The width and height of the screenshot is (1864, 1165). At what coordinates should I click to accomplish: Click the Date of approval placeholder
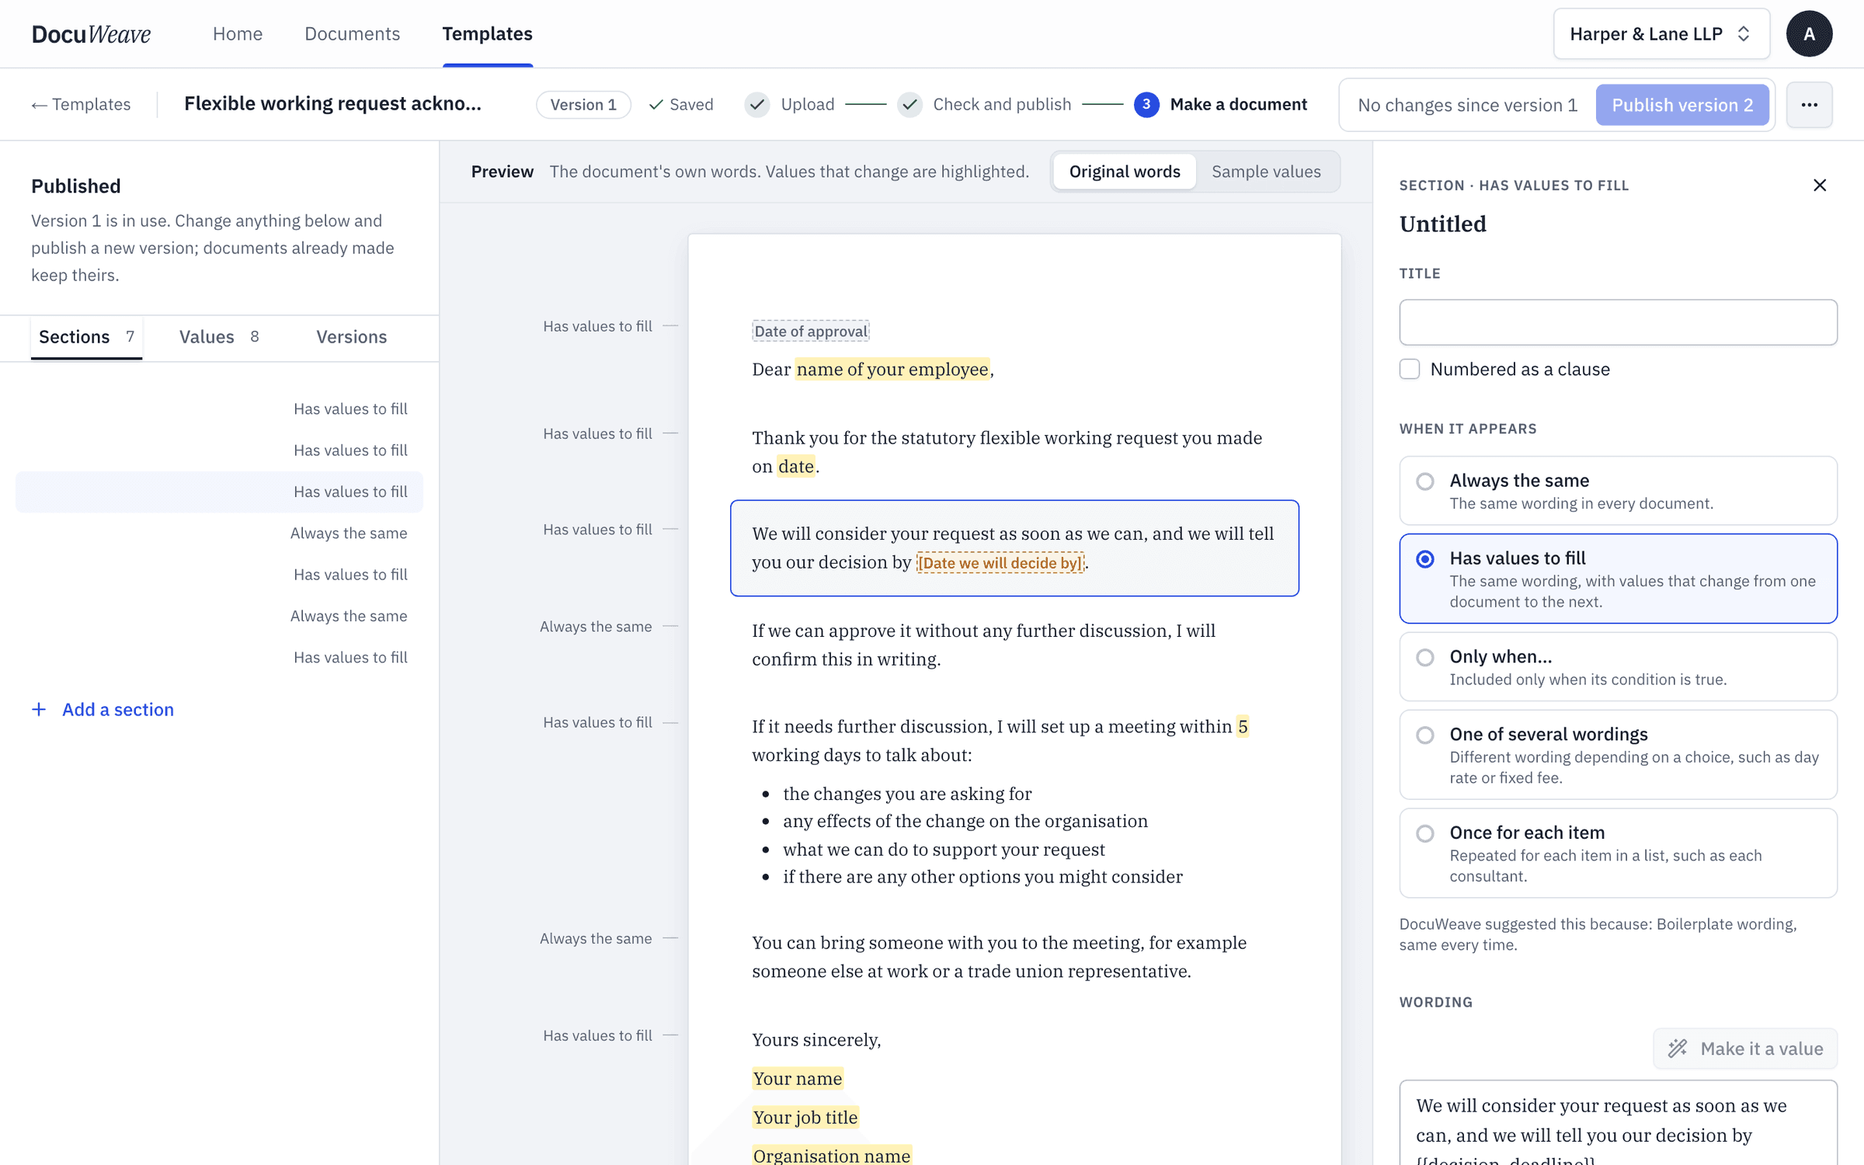coord(810,332)
